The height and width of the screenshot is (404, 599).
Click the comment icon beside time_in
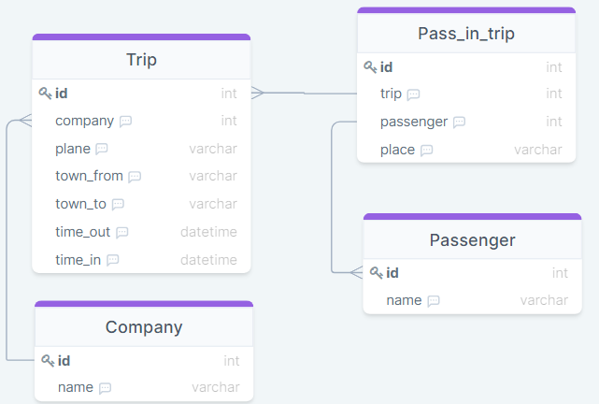(x=113, y=260)
